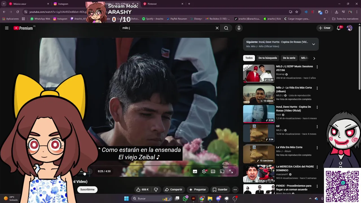Open Inzul Espina De Rosas thumbnail
Image resolution: width=361 pixels, height=203 pixels.
point(259,114)
